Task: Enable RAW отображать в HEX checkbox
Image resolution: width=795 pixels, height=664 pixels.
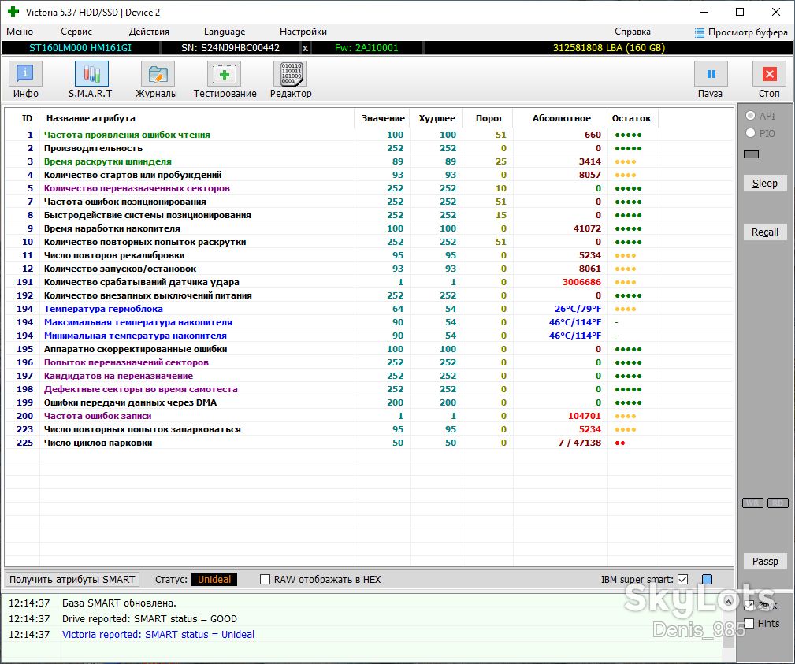Action: pyautogui.click(x=265, y=580)
